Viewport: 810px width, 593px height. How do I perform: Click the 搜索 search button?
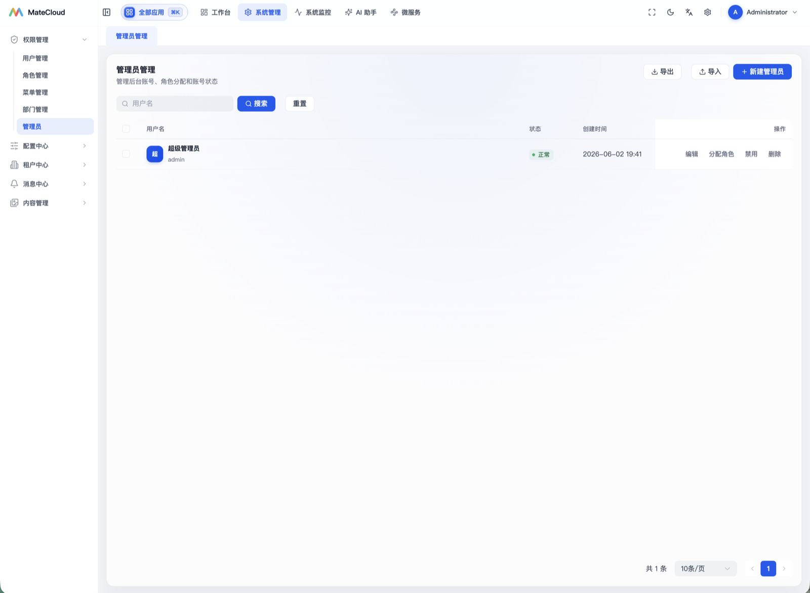tap(256, 104)
